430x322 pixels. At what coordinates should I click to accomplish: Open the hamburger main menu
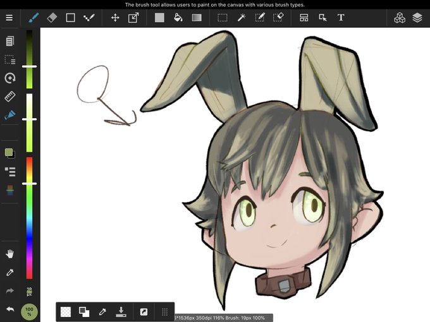pyautogui.click(x=9, y=18)
